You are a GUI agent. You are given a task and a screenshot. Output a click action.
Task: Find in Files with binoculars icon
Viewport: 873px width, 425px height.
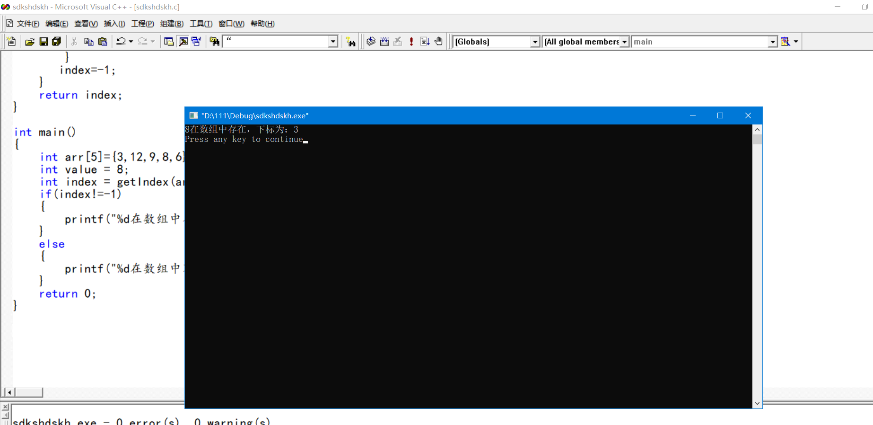[215, 42]
